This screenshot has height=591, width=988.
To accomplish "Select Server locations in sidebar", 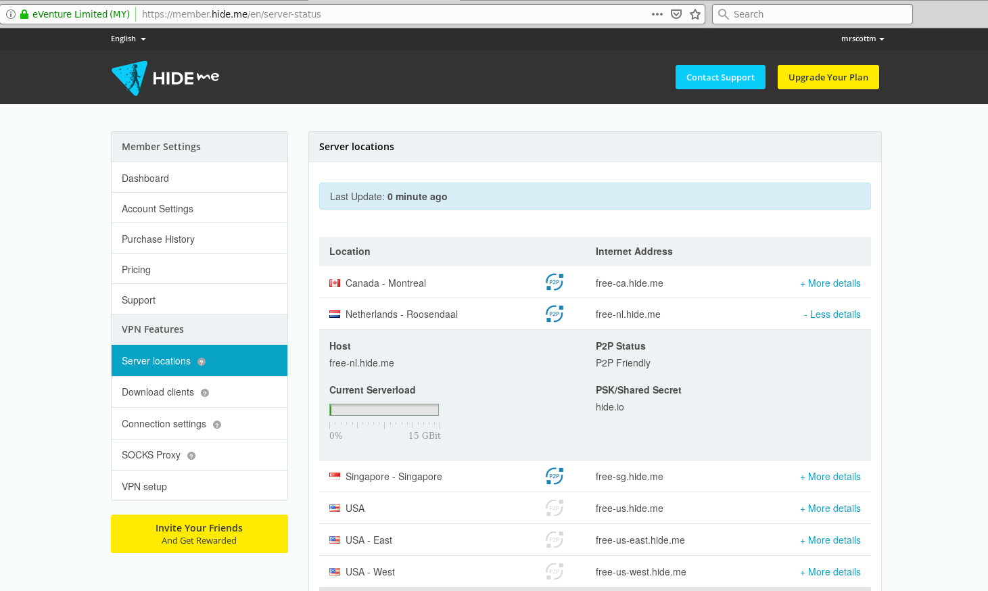I will coord(199,360).
